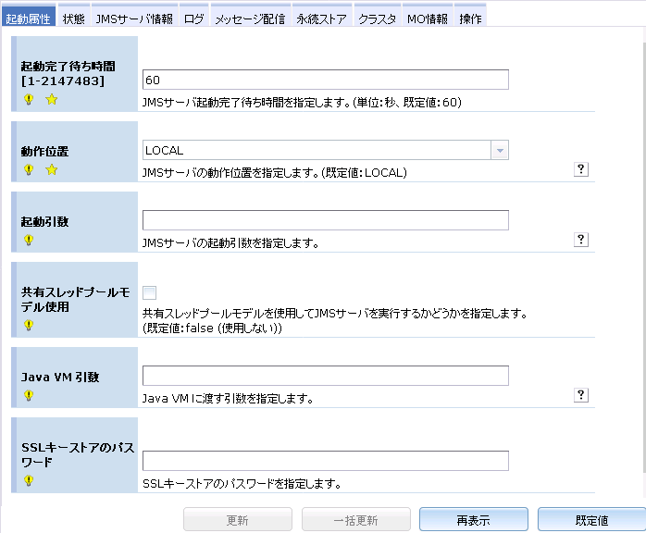Click the lightbulb icon under 起動完了待ち時間

(x=29, y=100)
